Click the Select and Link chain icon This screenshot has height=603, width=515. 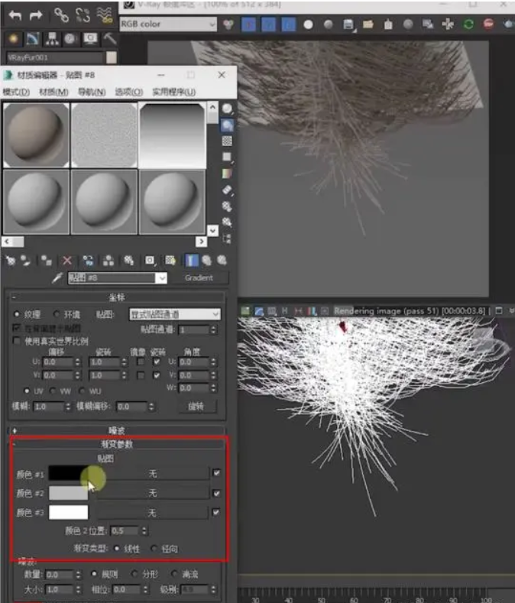click(x=61, y=14)
